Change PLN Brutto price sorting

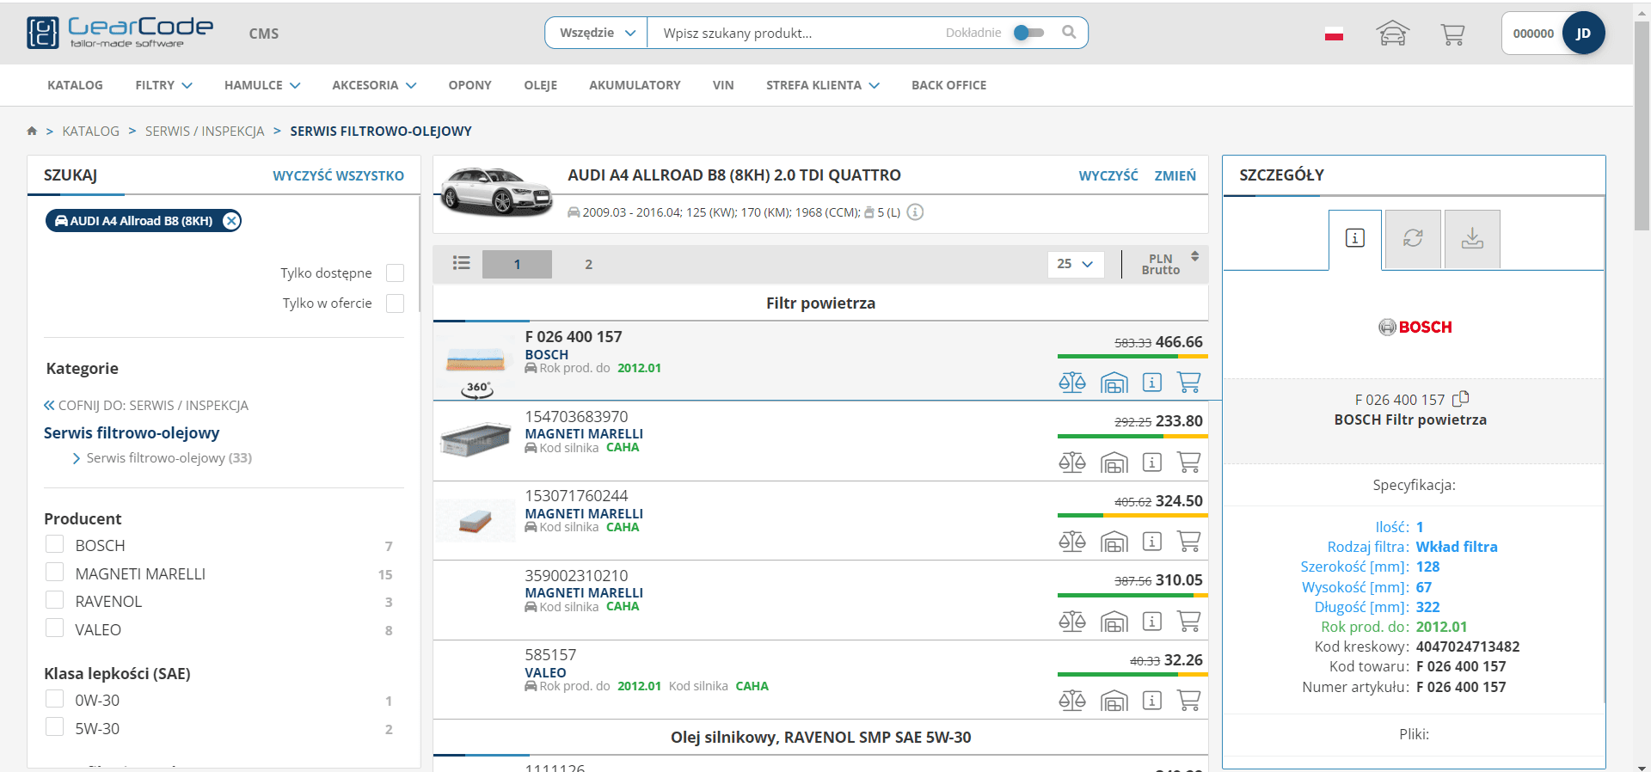pyautogui.click(x=1169, y=264)
